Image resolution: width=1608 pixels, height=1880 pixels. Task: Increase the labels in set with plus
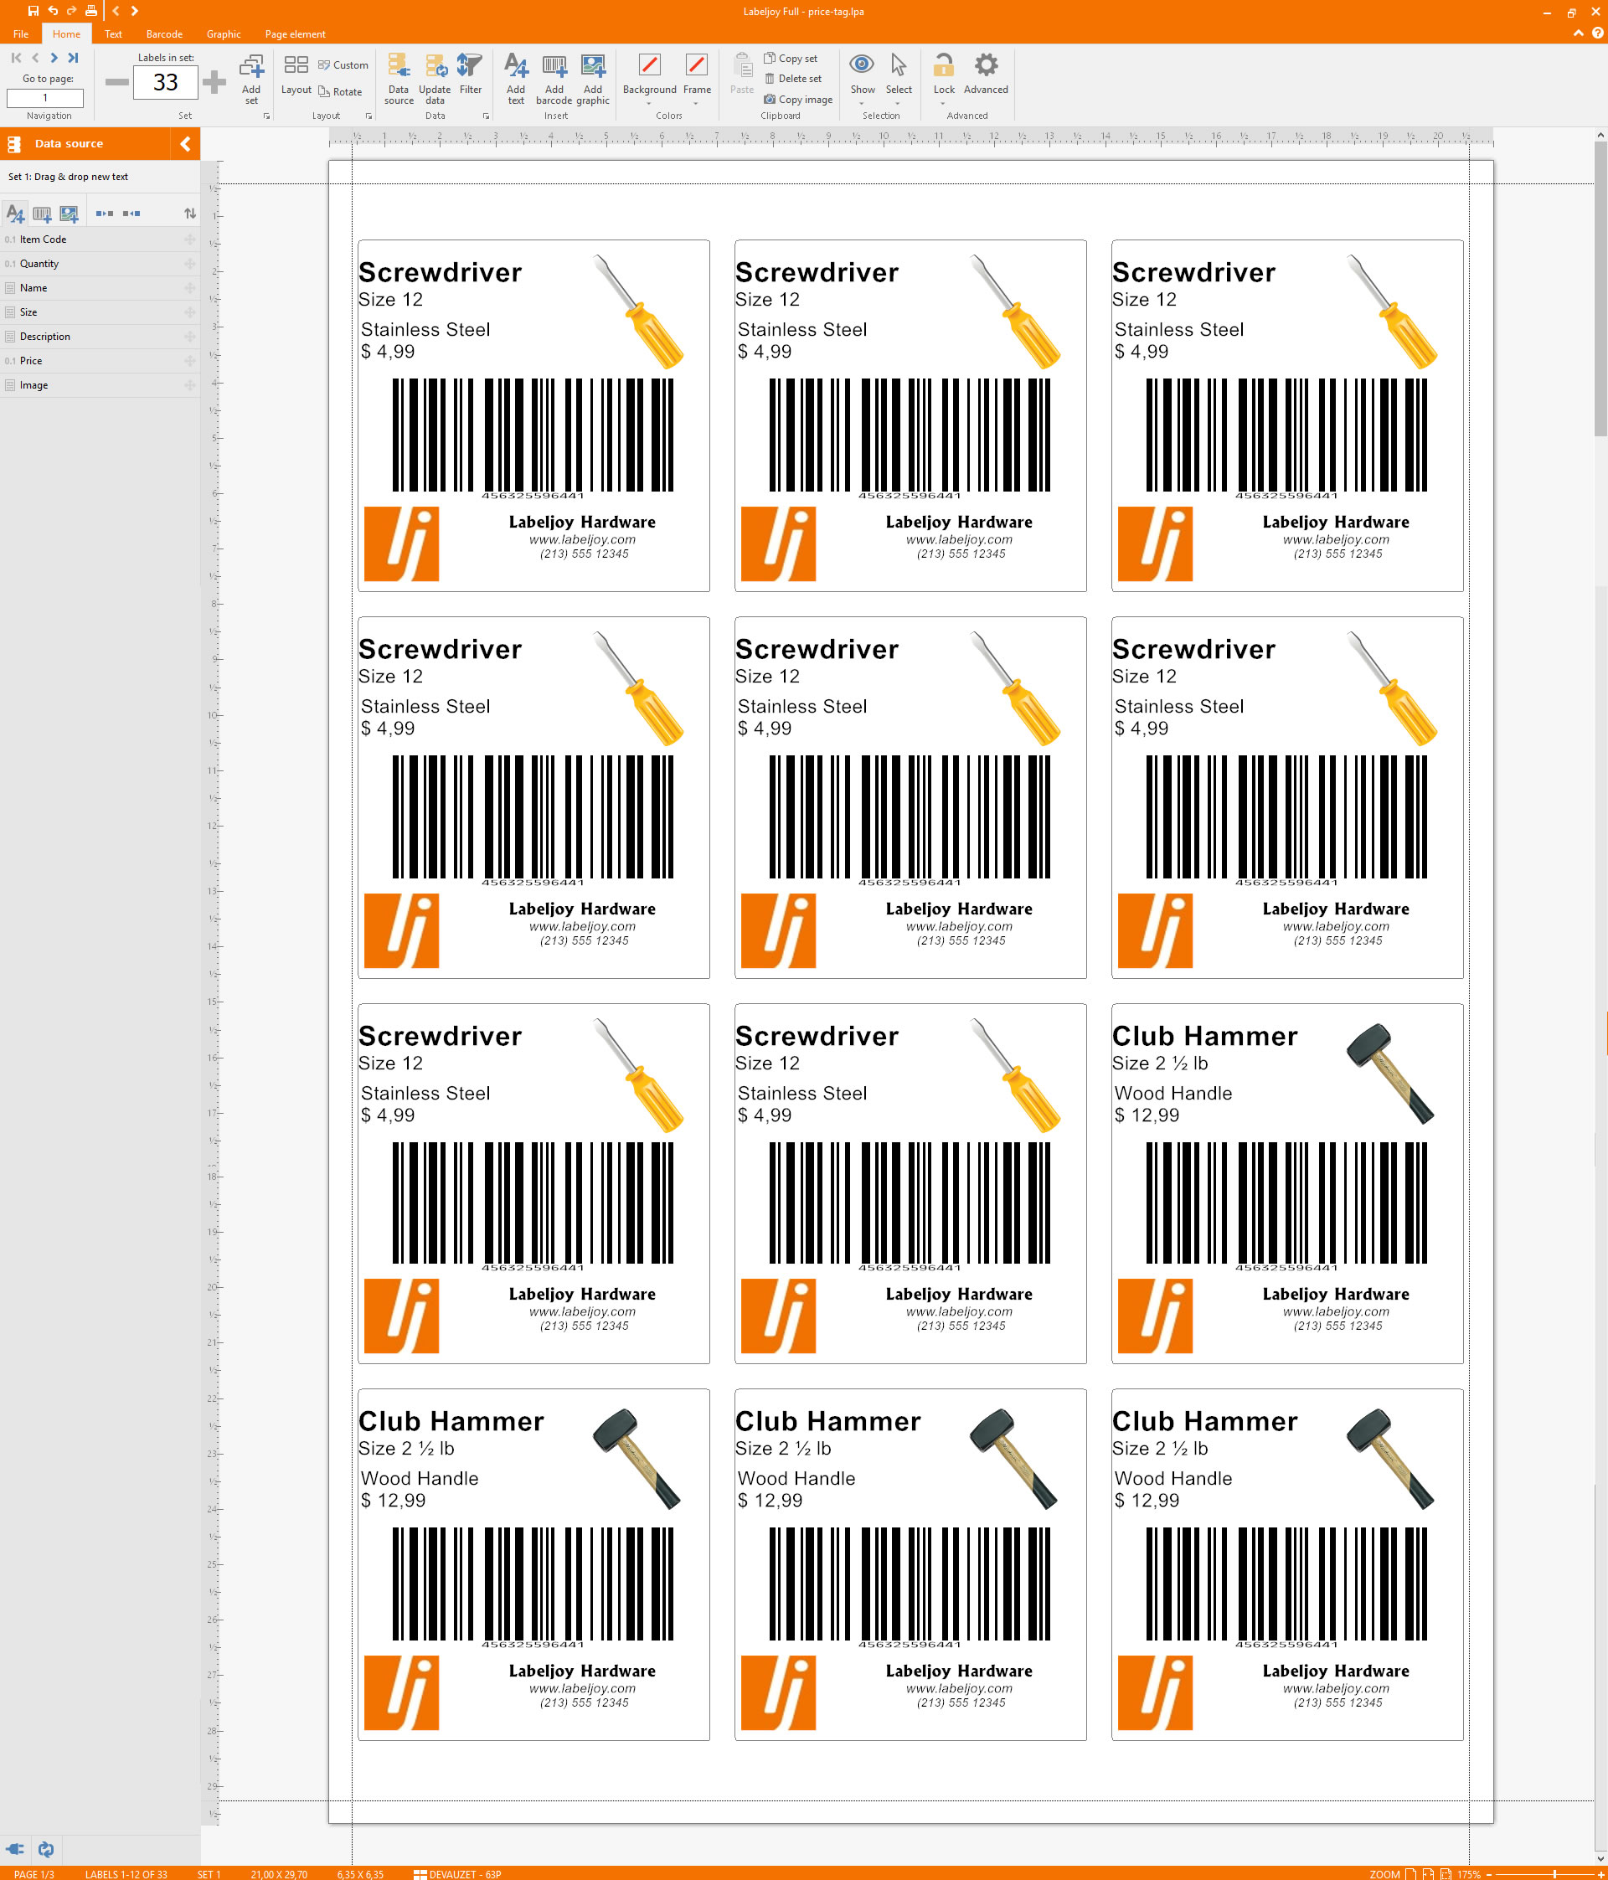tap(214, 82)
